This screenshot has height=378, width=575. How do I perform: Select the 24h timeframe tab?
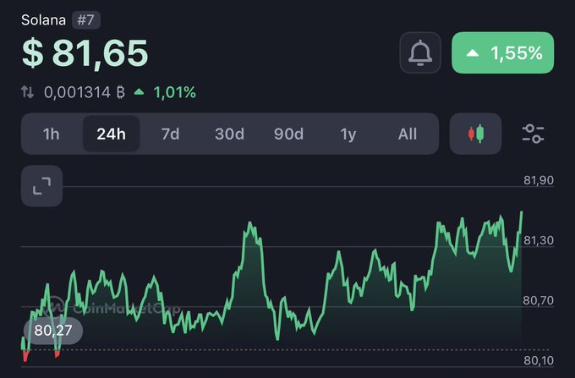pos(111,134)
